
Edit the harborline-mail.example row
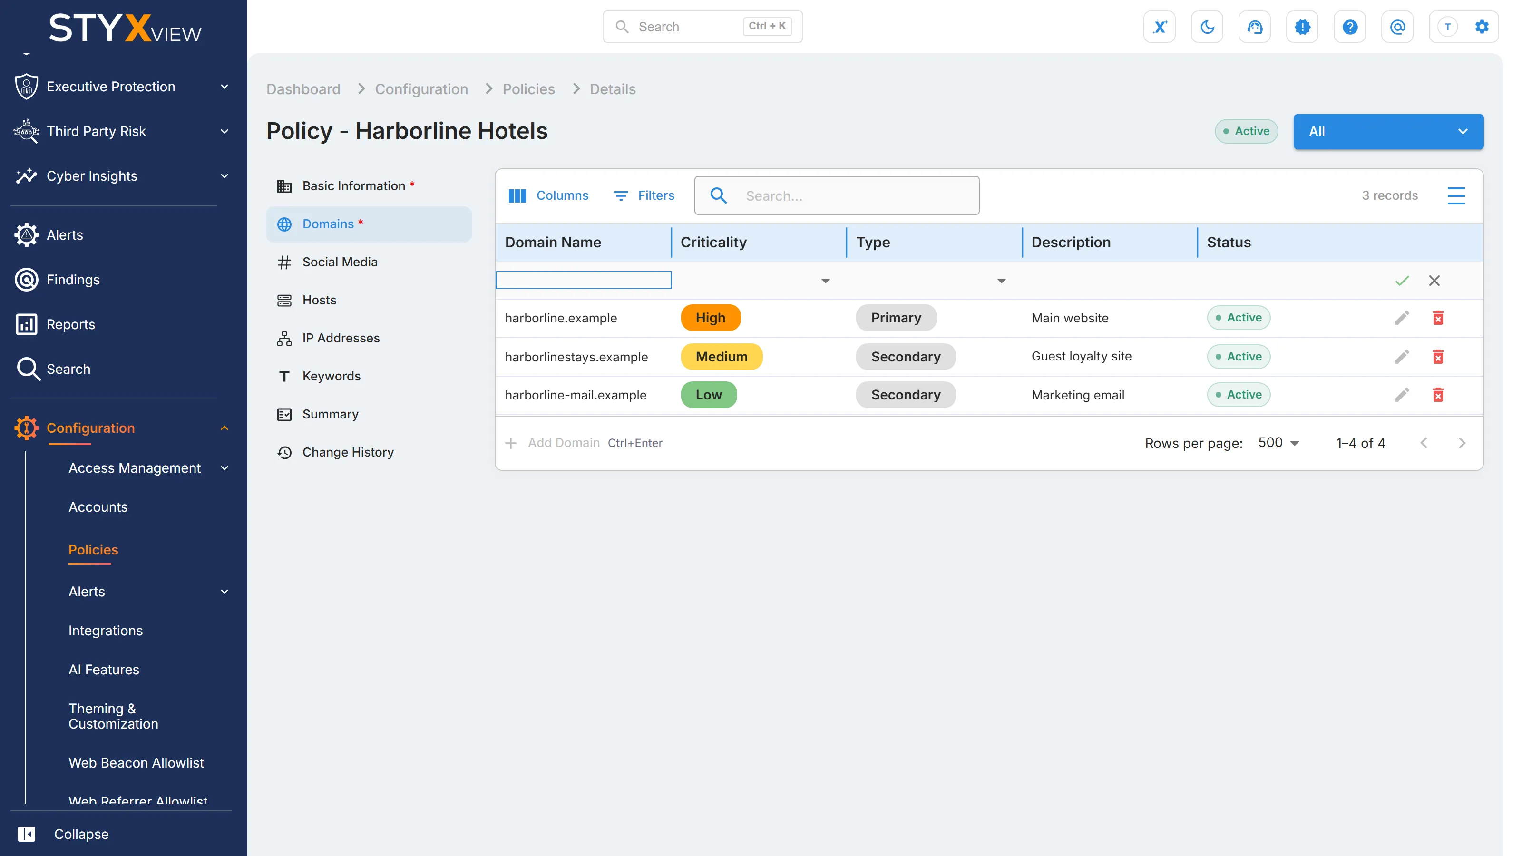point(1402,395)
